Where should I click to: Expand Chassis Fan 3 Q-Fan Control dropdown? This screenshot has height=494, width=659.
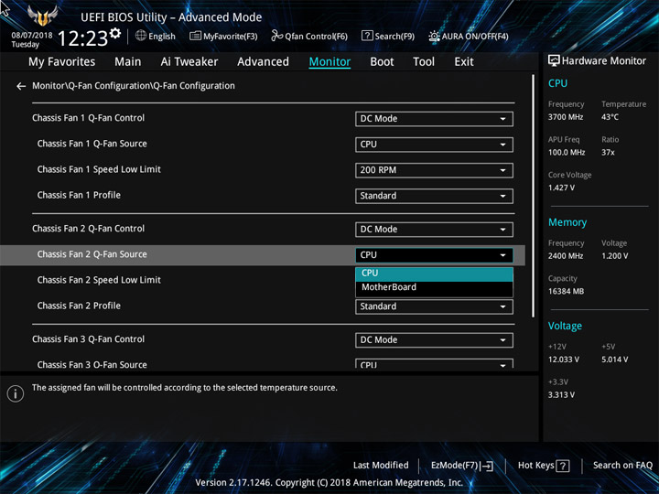click(x=434, y=339)
